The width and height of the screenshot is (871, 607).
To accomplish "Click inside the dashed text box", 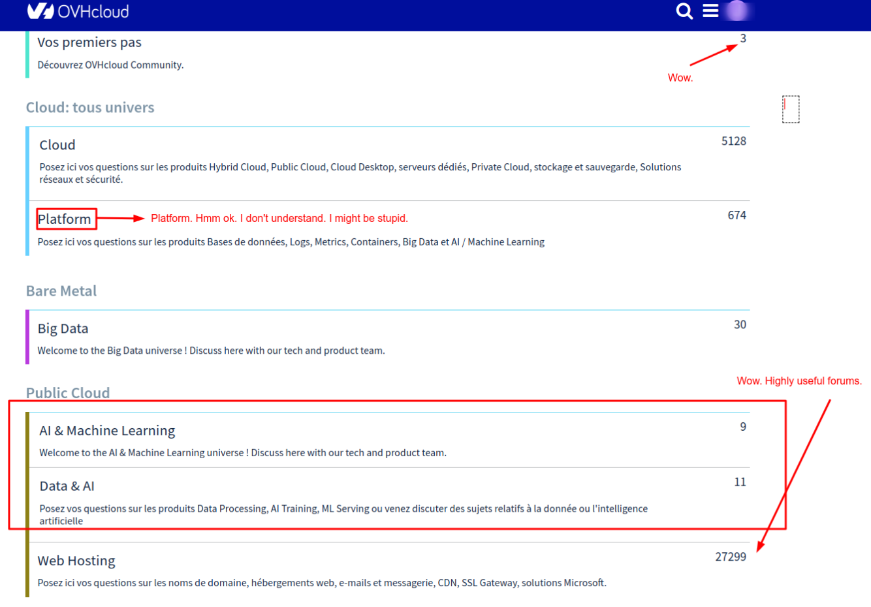I will tap(791, 109).
